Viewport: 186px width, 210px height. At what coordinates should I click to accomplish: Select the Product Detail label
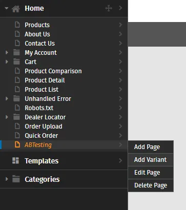pyautogui.click(x=45, y=80)
